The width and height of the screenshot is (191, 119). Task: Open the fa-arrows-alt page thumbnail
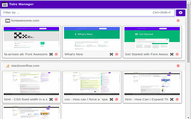click(x=31, y=38)
